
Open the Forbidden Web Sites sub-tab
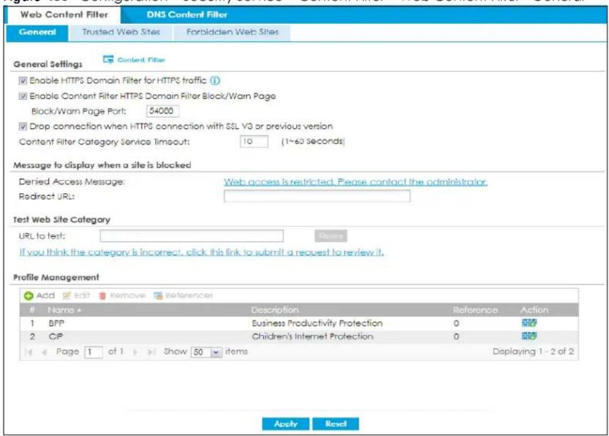point(232,32)
